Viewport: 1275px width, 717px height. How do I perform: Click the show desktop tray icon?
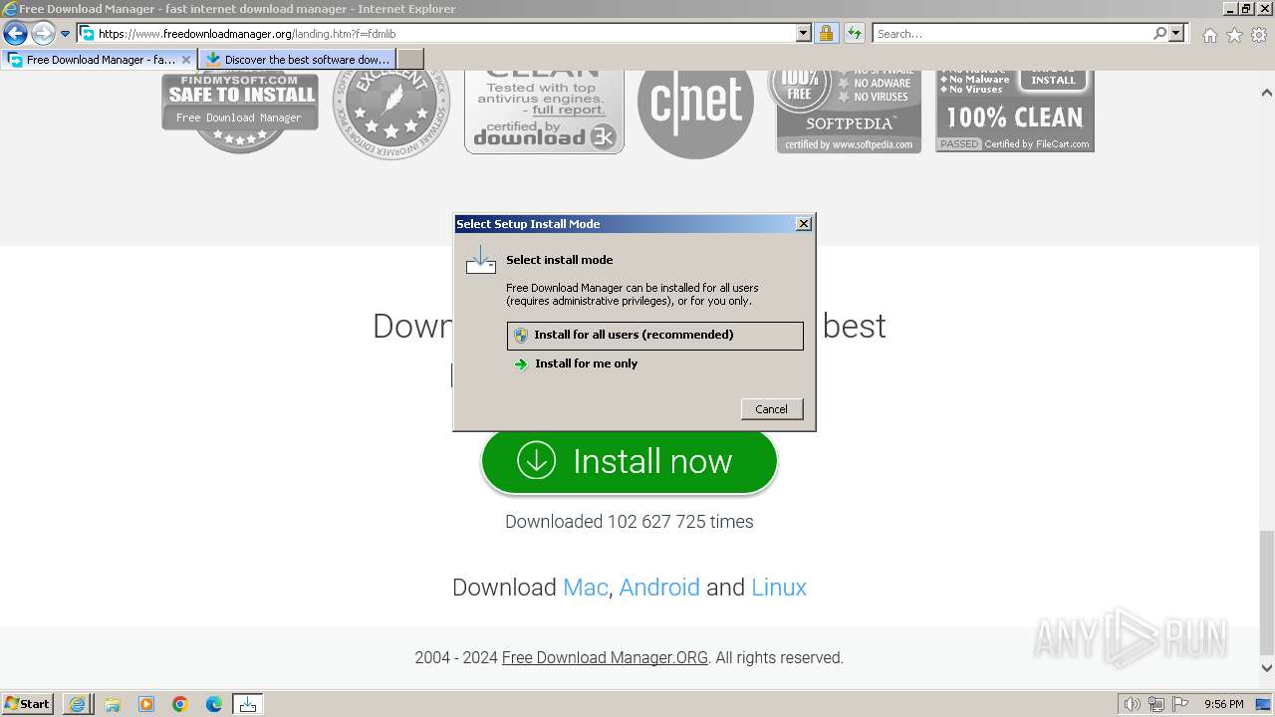[x=1264, y=704]
